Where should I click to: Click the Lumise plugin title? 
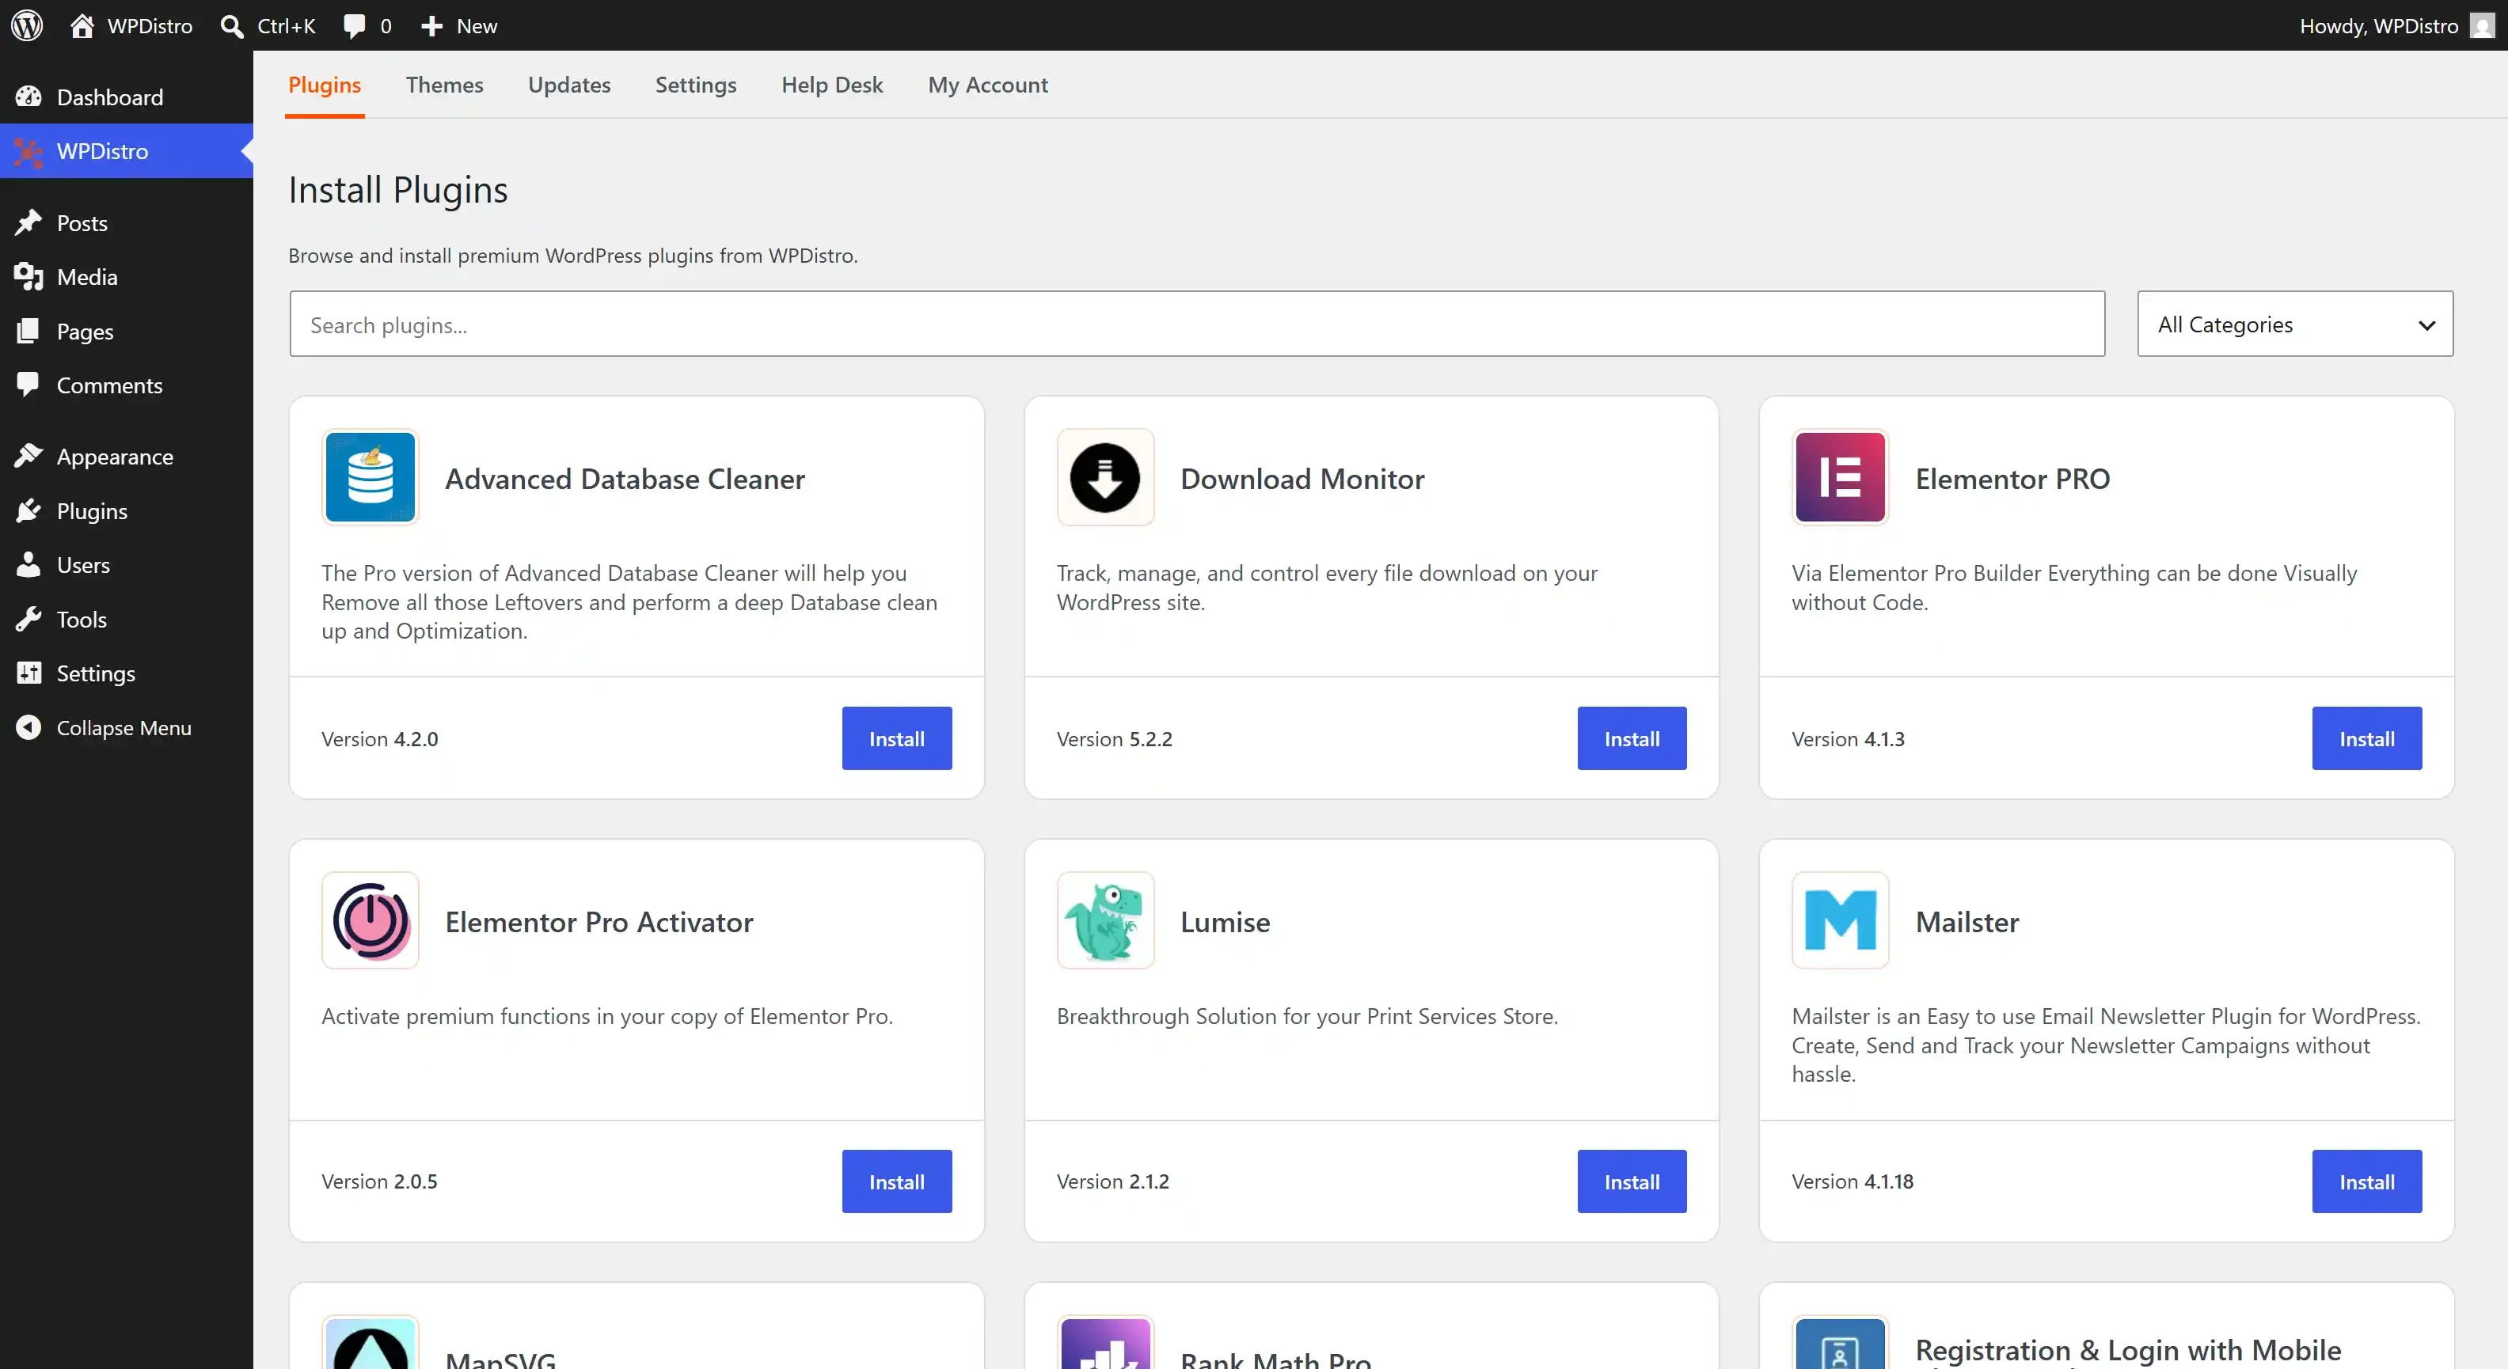coord(1225,921)
